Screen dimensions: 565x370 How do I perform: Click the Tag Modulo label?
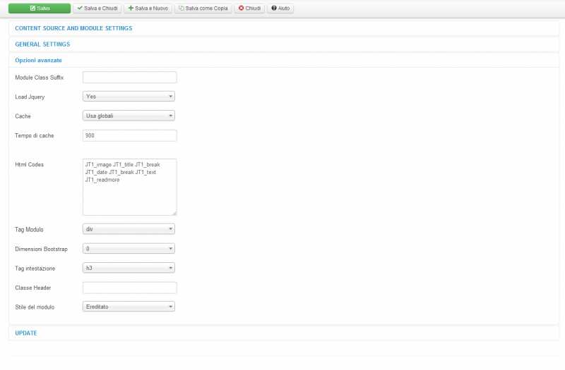(29, 230)
